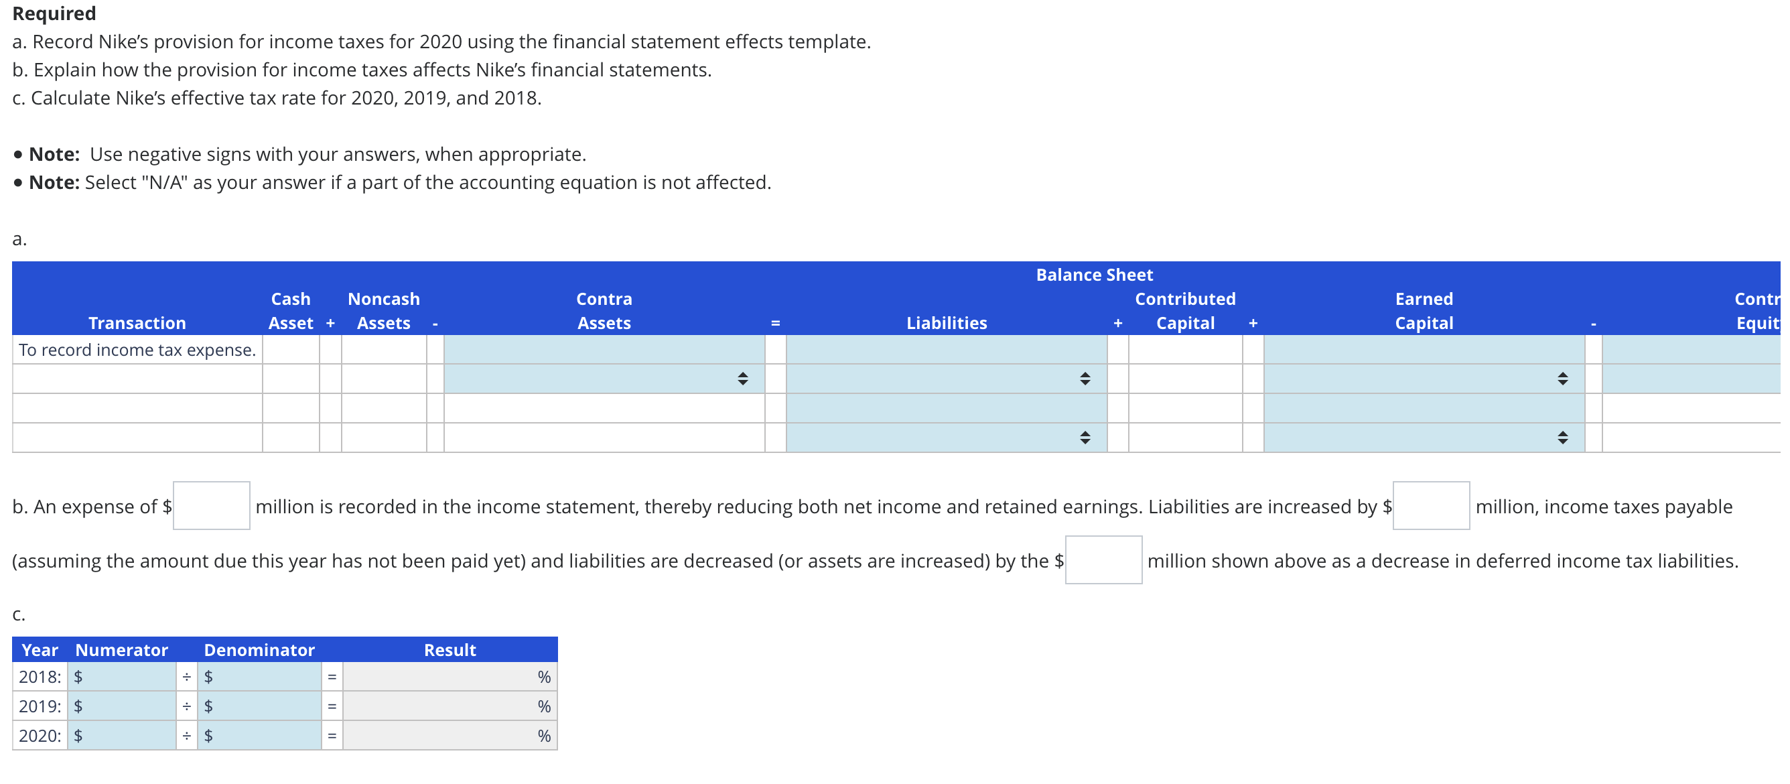Open the Contra Assets account dropdown in row two
Viewport: 1790px width, 784px height.
tap(744, 378)
